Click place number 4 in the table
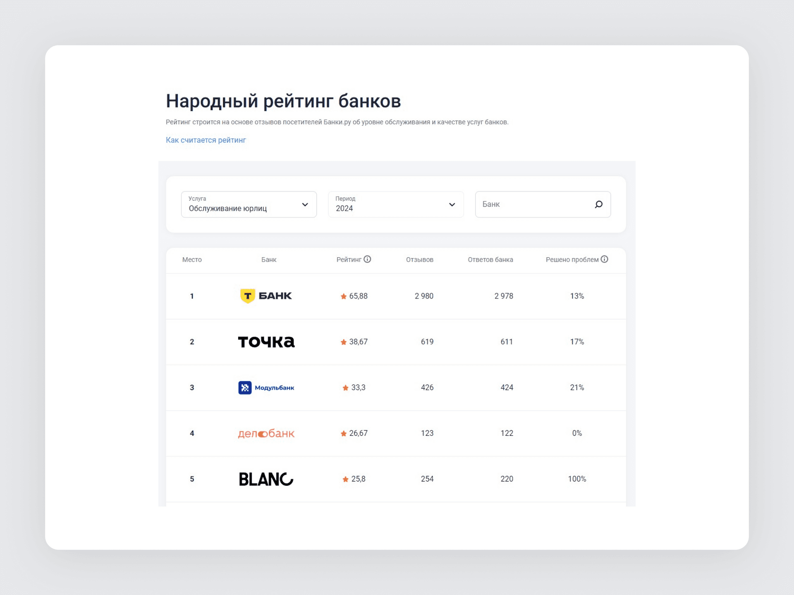 coord(192,433)
